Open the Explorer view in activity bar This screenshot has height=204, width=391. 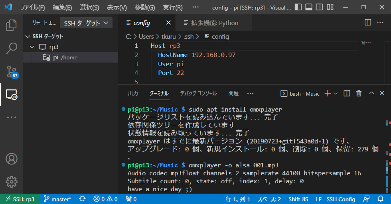(x=12, y=25)
